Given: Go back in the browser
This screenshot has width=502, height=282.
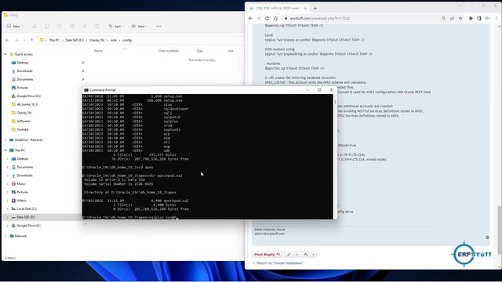Looking at the screenshot, I should pos(250,19).
